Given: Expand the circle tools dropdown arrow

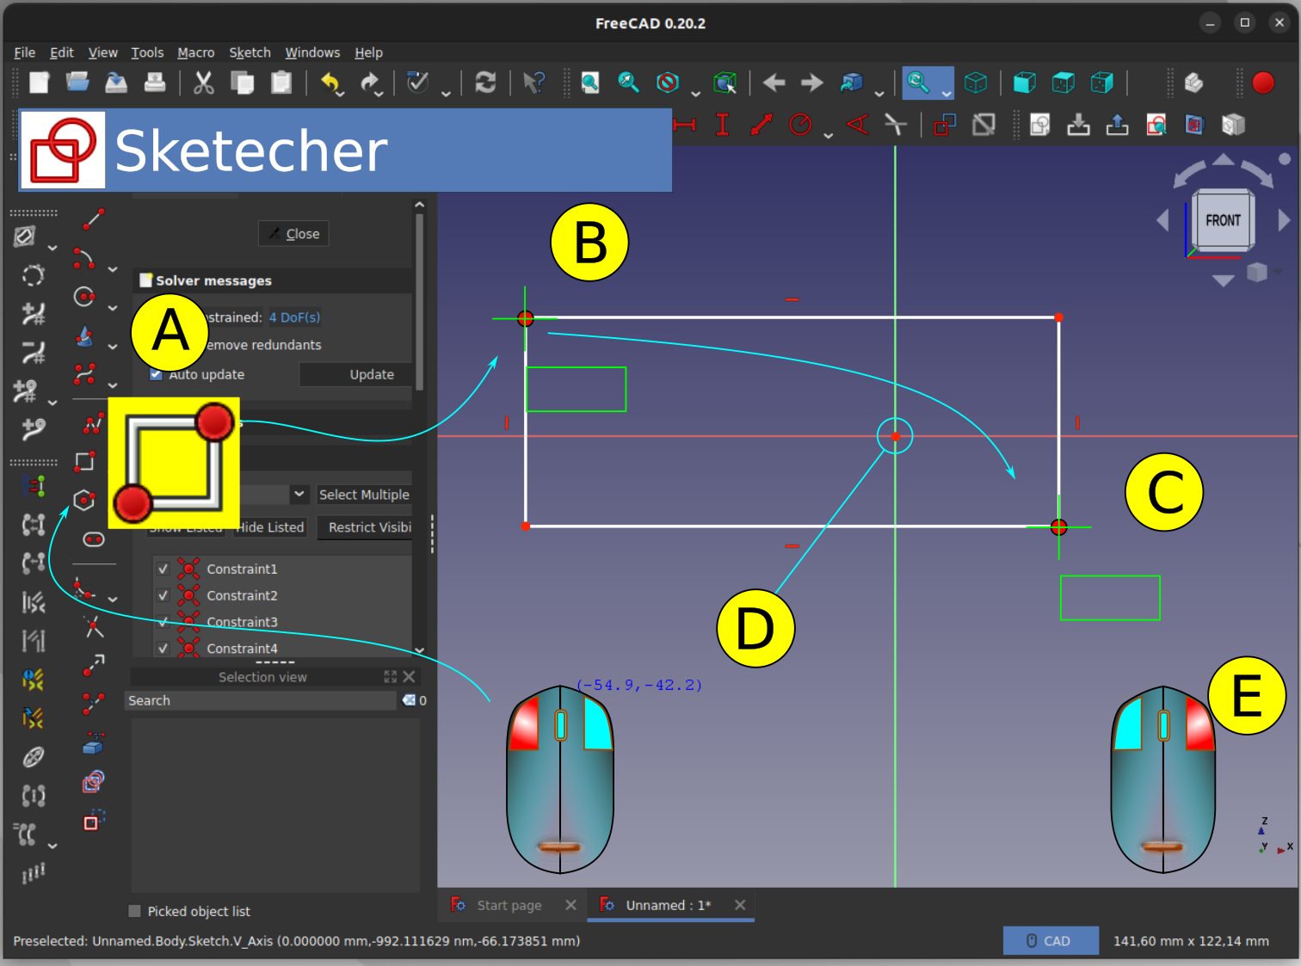Looking at the screenshot, I should click(x=113, y=308).
